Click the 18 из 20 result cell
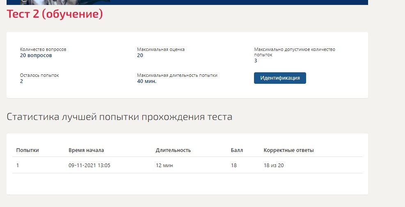This screenshot has width=405, height=207. click(274, 166)
